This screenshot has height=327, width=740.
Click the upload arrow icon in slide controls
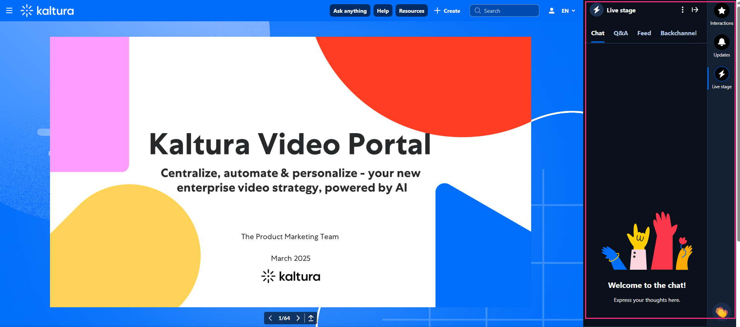(x=311, y=318)
